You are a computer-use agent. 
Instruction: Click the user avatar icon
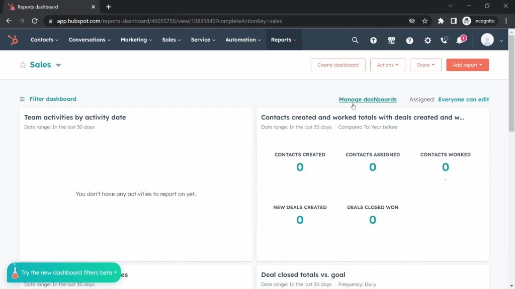487,40
